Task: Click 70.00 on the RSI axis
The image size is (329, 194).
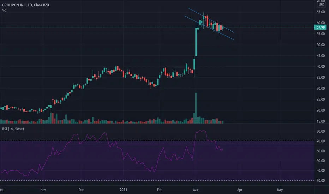Action: [321, 141]
